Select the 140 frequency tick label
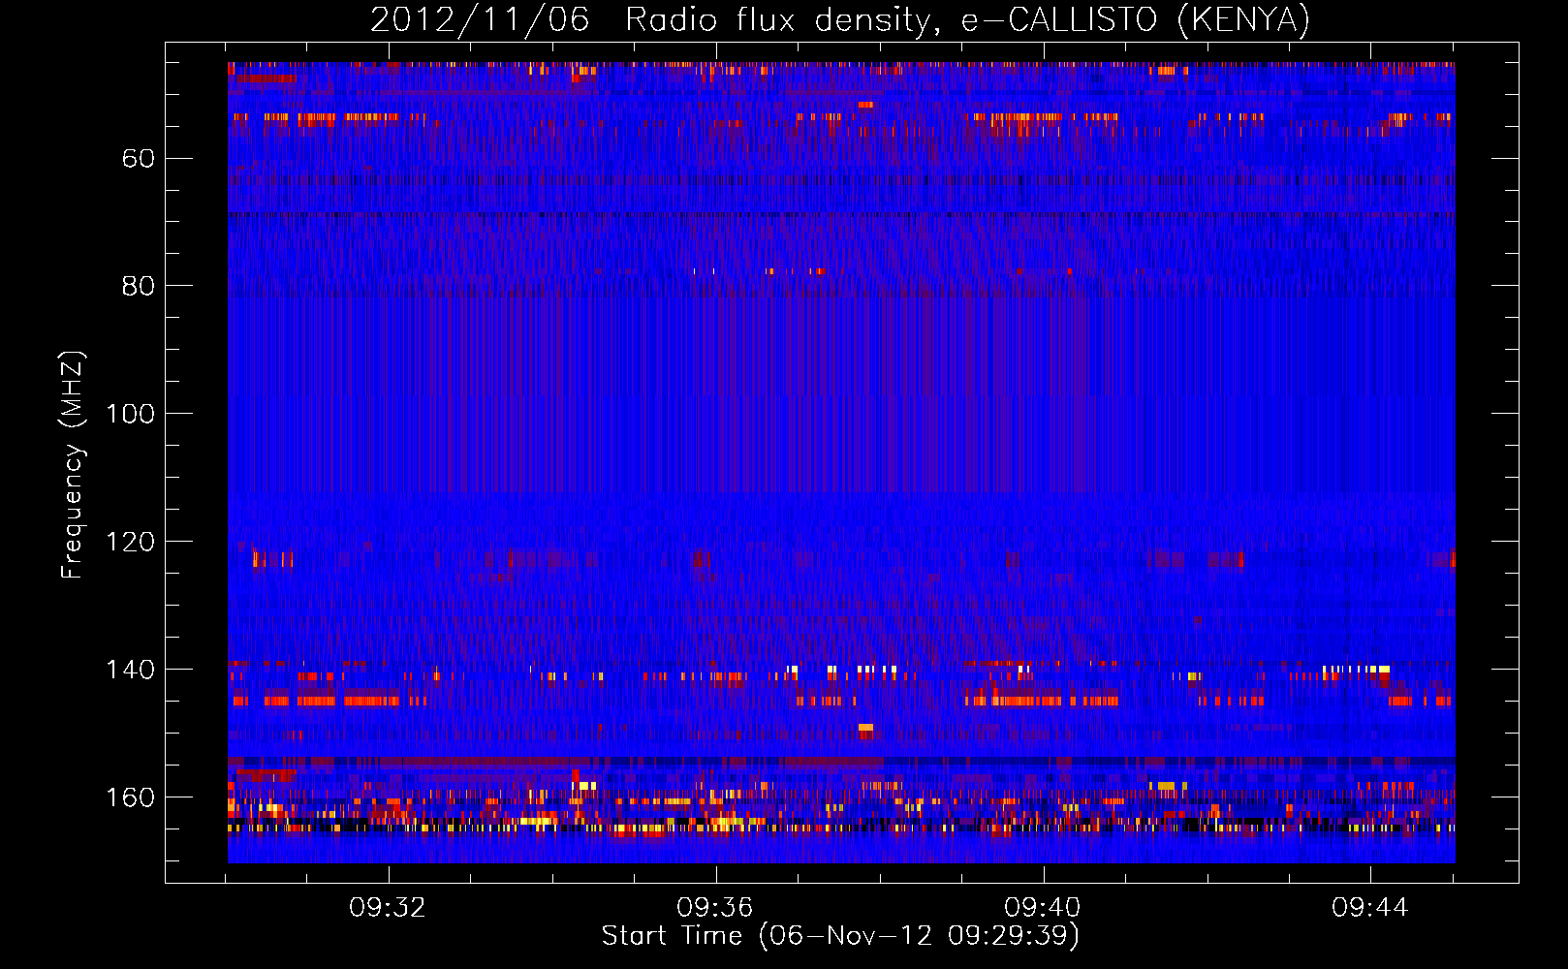 click(130, 670)
